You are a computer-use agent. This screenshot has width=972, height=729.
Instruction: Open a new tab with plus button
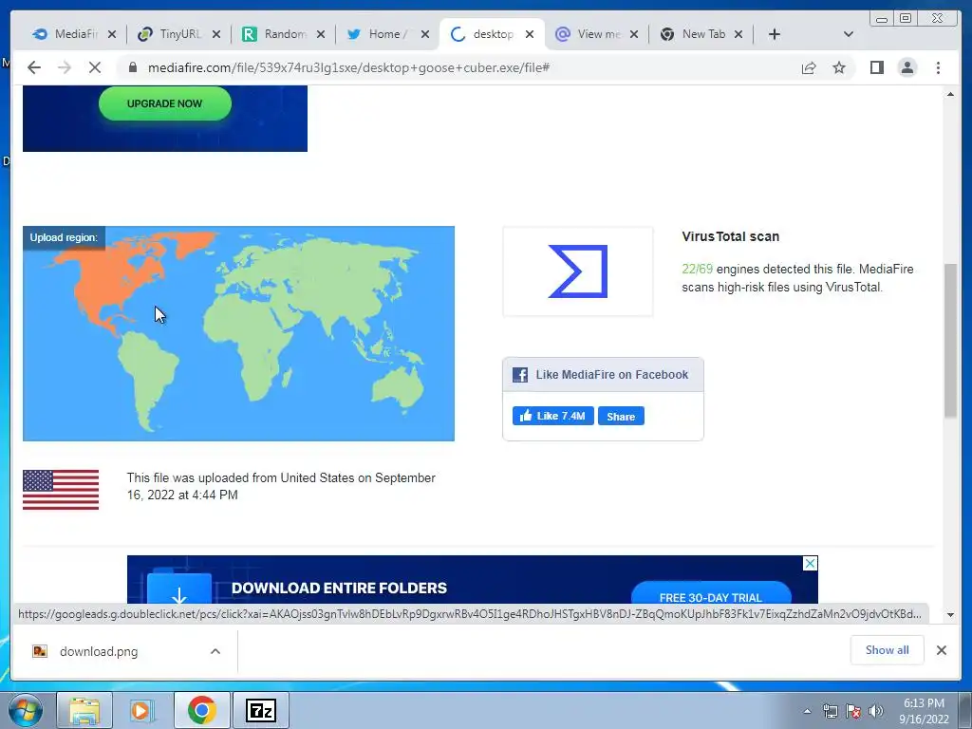[x=775, y=34]
